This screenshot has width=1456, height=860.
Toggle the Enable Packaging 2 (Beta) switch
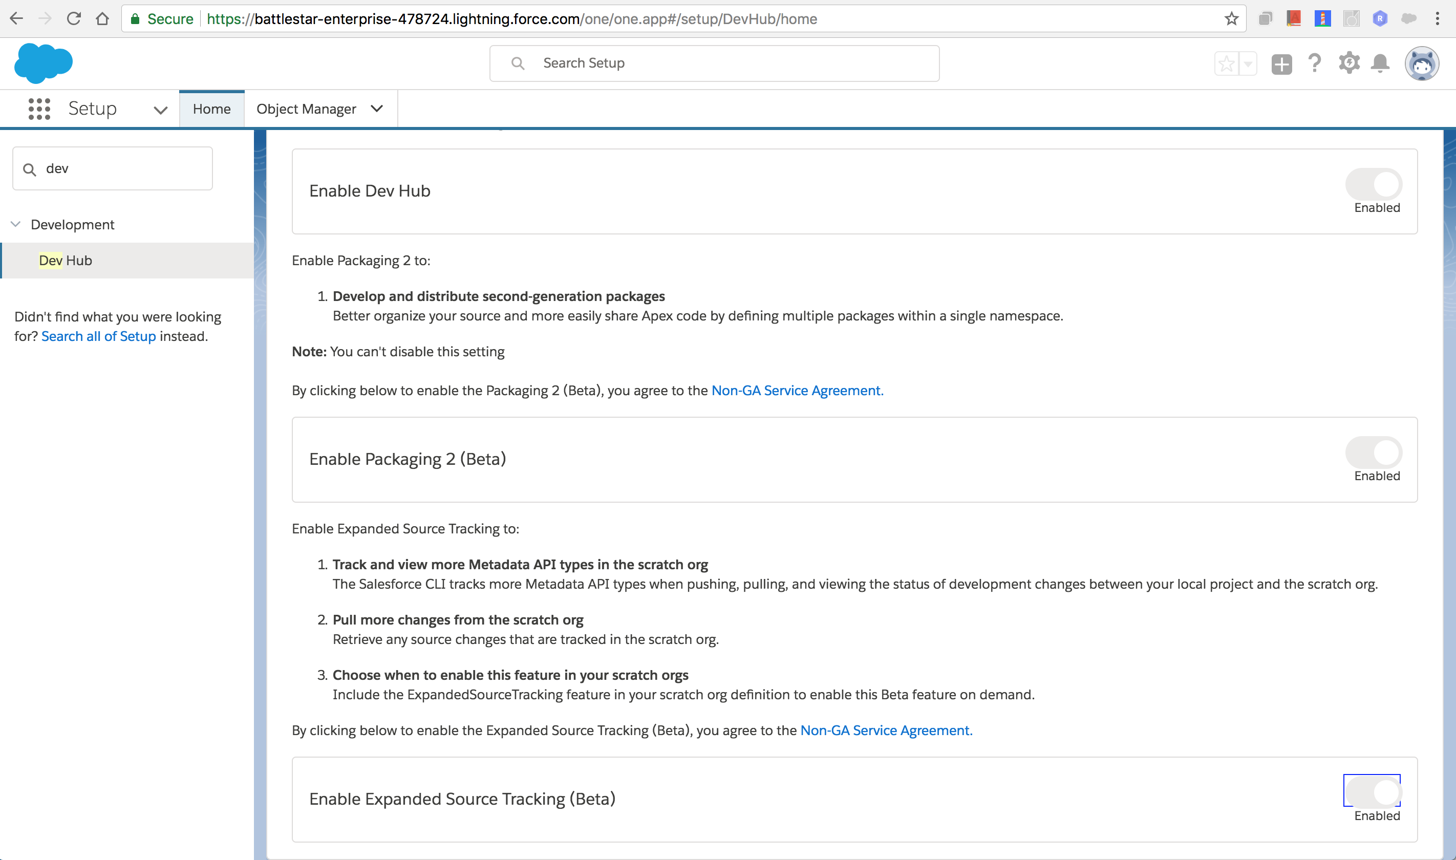point(1374,453)
